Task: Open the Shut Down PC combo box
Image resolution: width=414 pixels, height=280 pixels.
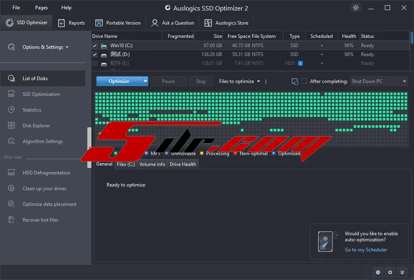Action: (379, 81)
